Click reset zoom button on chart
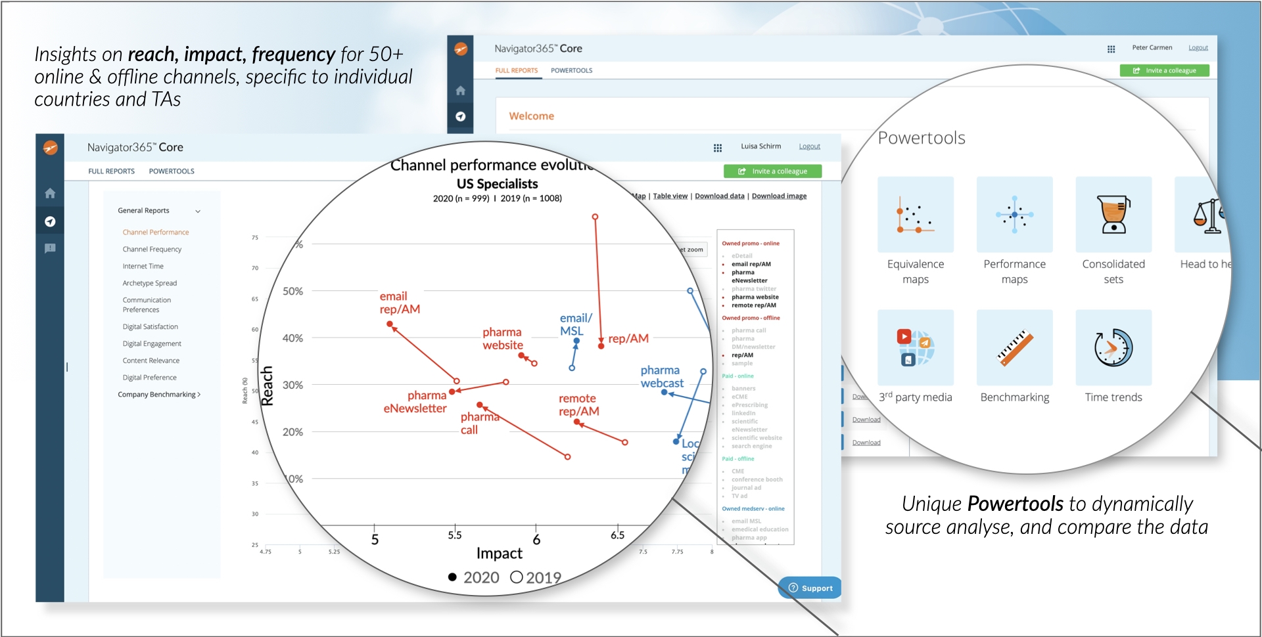 pyautogui.click(x=693, y=250)
